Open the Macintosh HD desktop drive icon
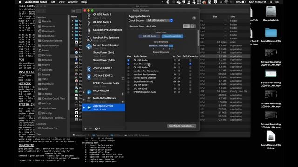The height and width of the screenshot is (167, 298). point(271,12)
